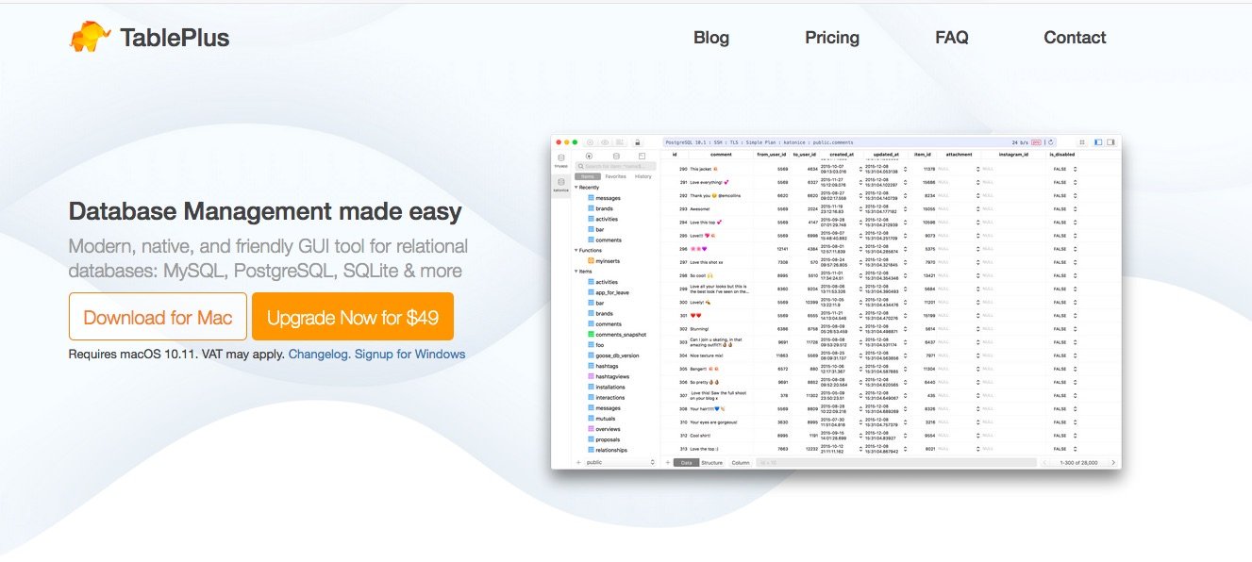Select installations in Items list
This screenshot has height=562, width=1252.
point(610,387)
